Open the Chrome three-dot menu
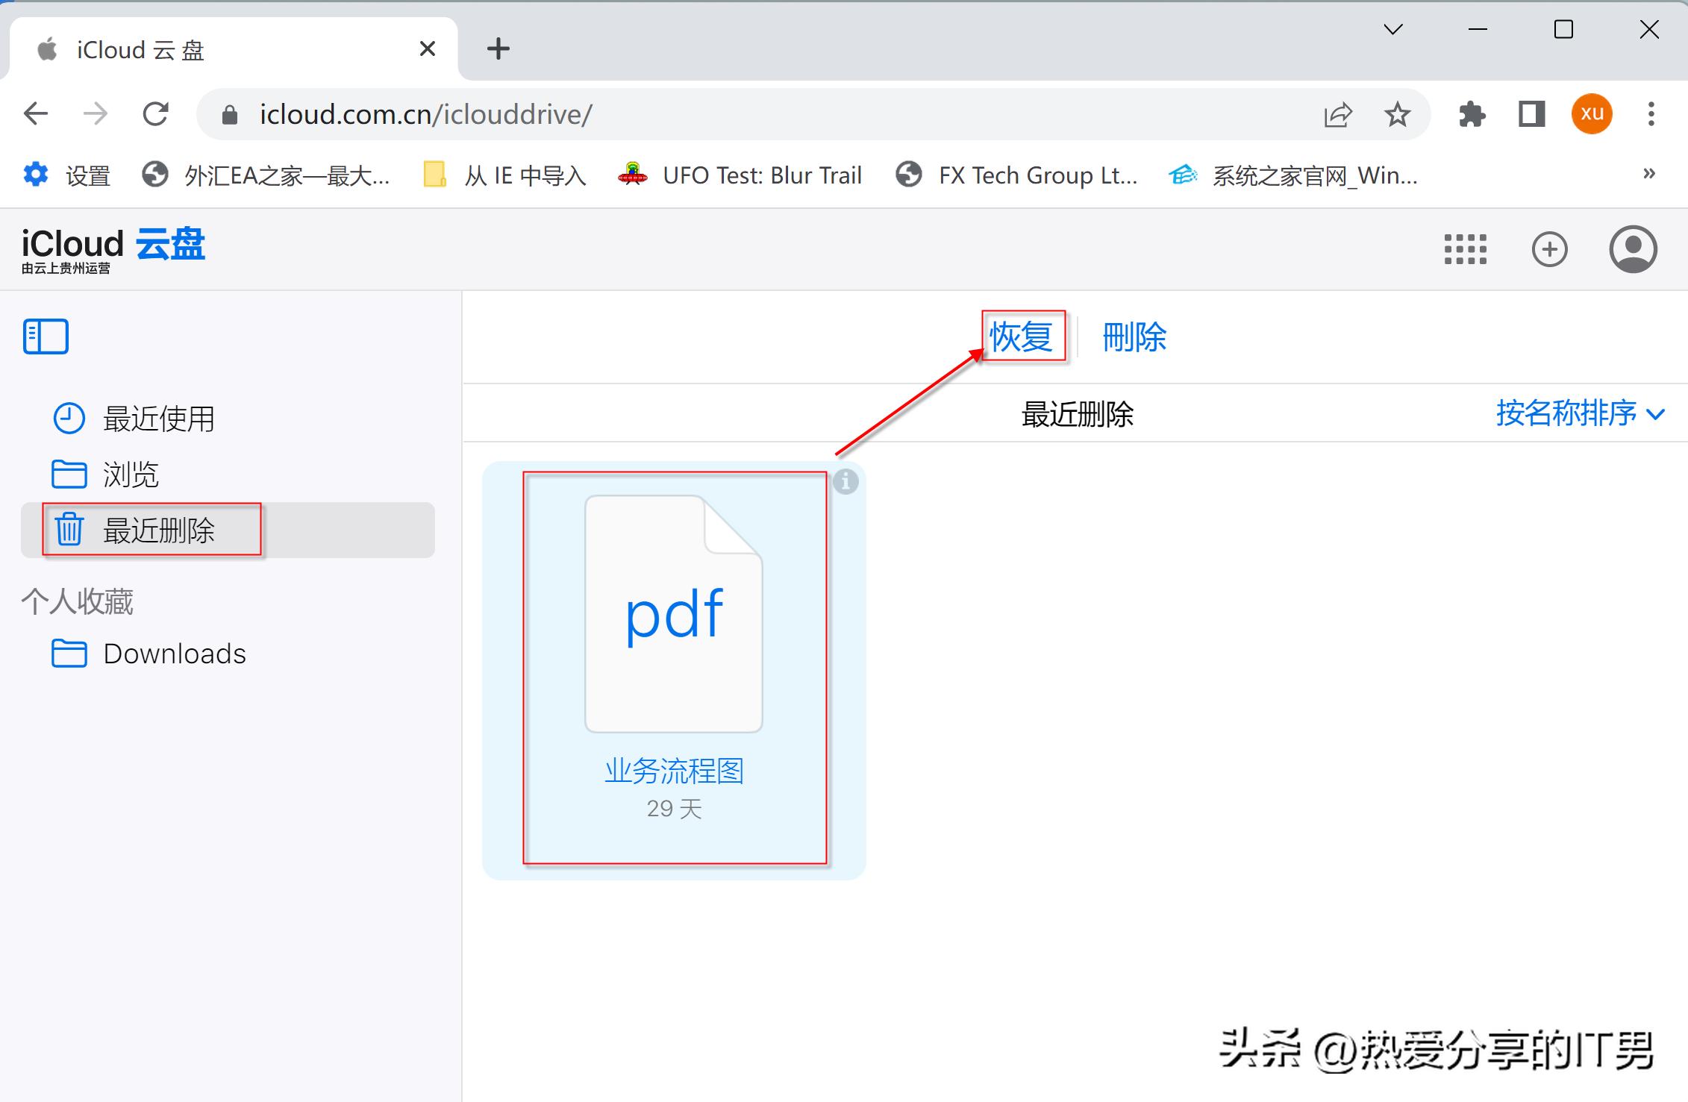This screenshot has width=1688, height=1102. 1652,113
